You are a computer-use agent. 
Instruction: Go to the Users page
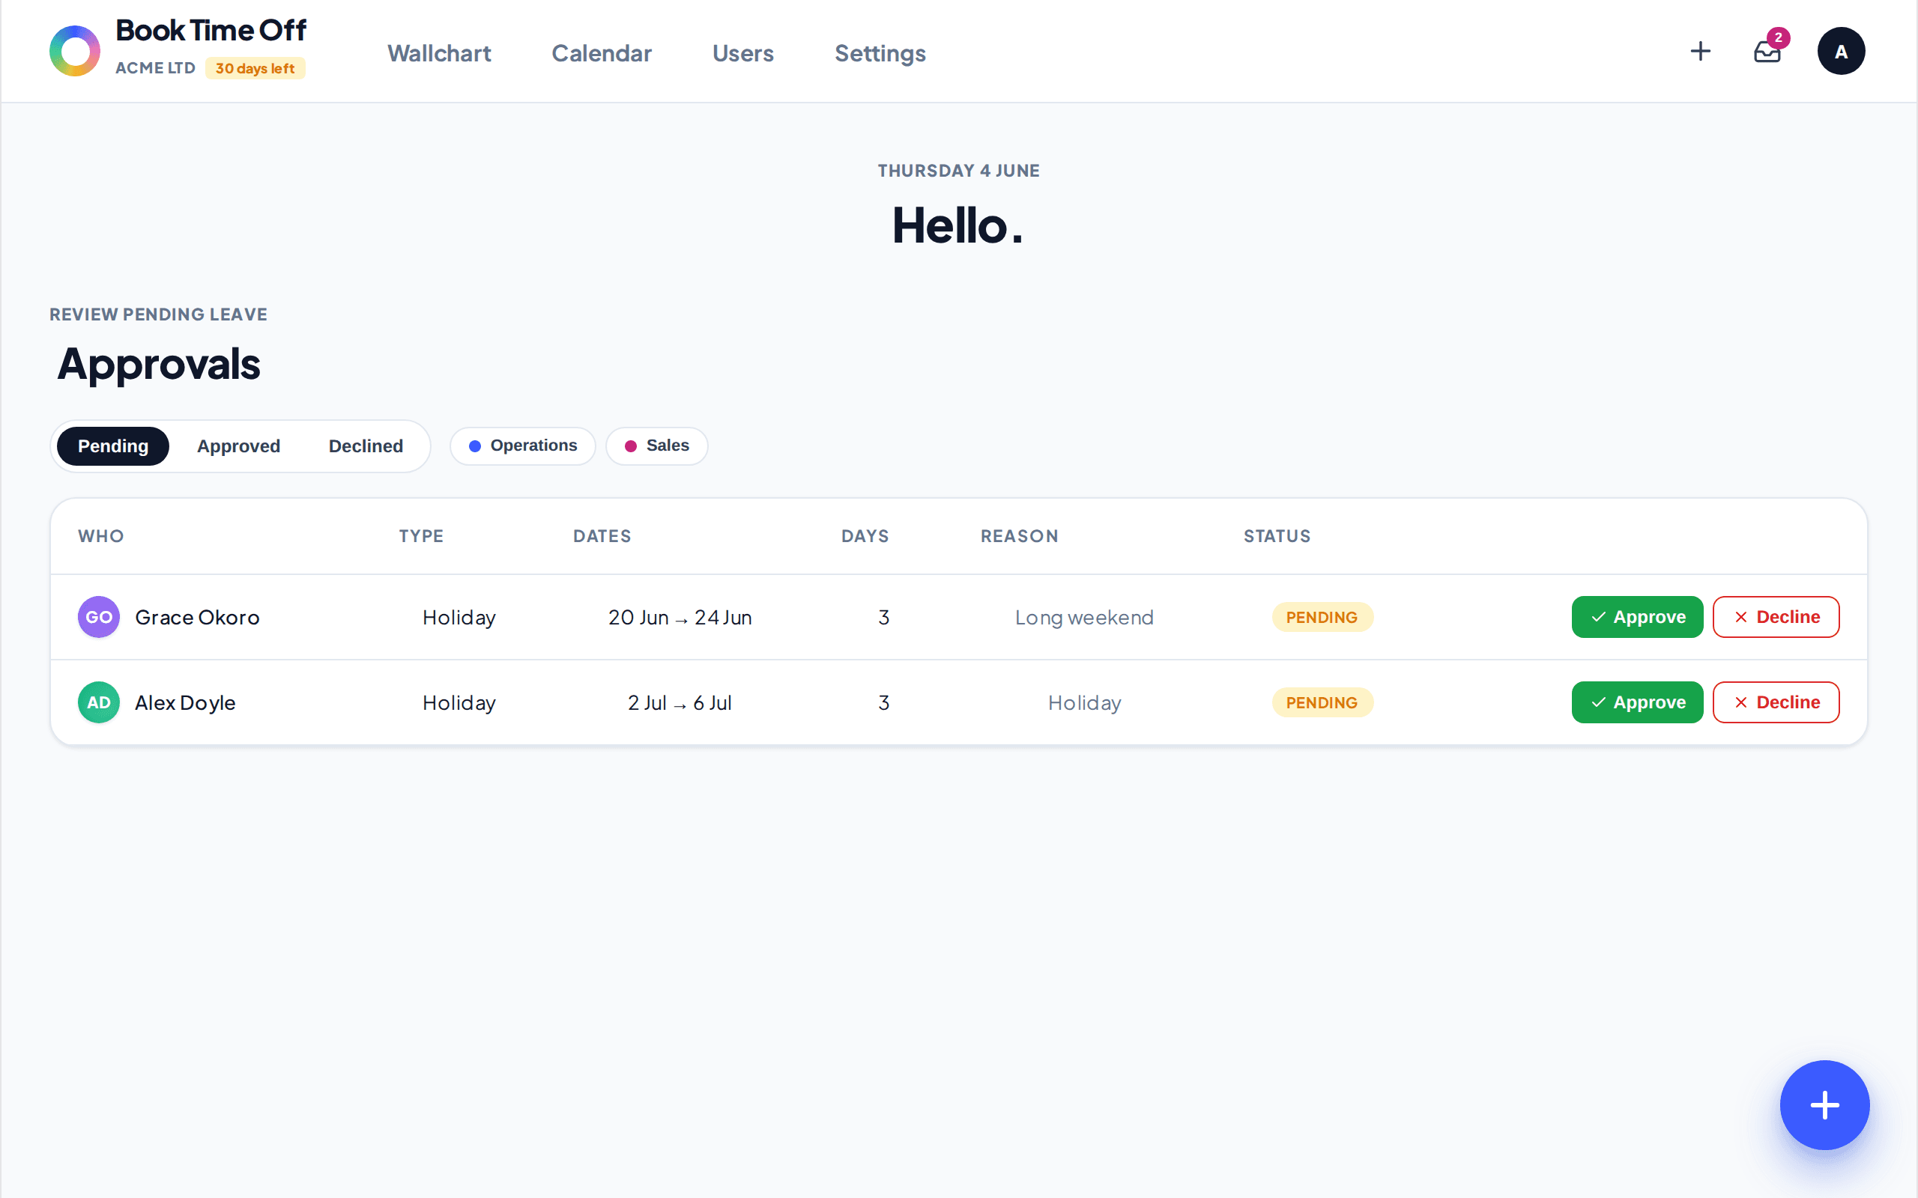pyautogui.click(x=742, y=53)
